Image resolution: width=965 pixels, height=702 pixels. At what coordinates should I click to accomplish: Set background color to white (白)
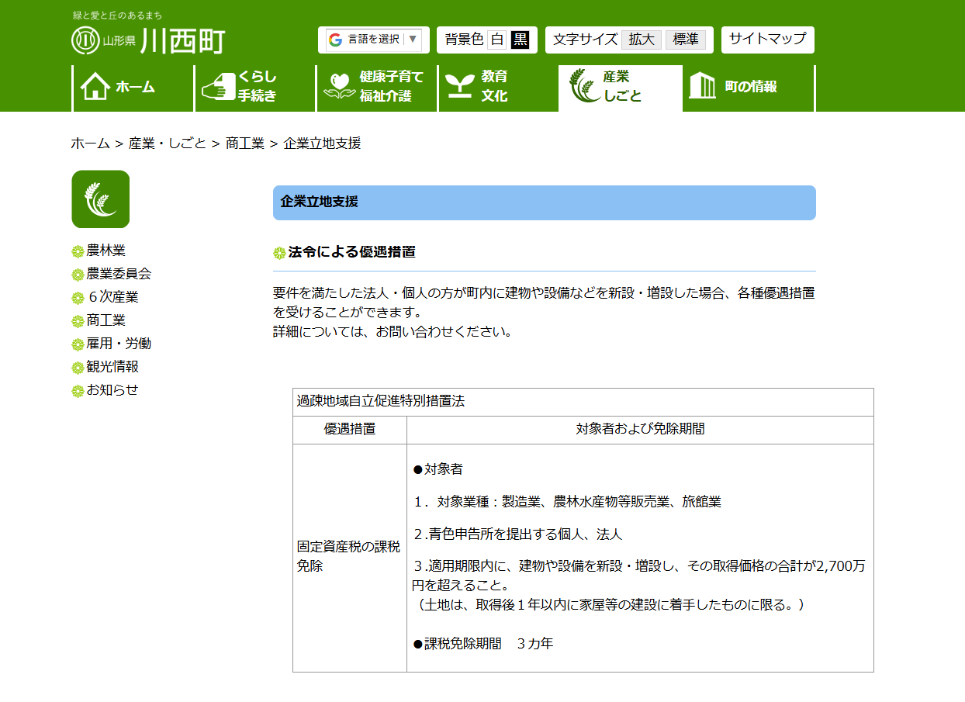click(496, 40)
